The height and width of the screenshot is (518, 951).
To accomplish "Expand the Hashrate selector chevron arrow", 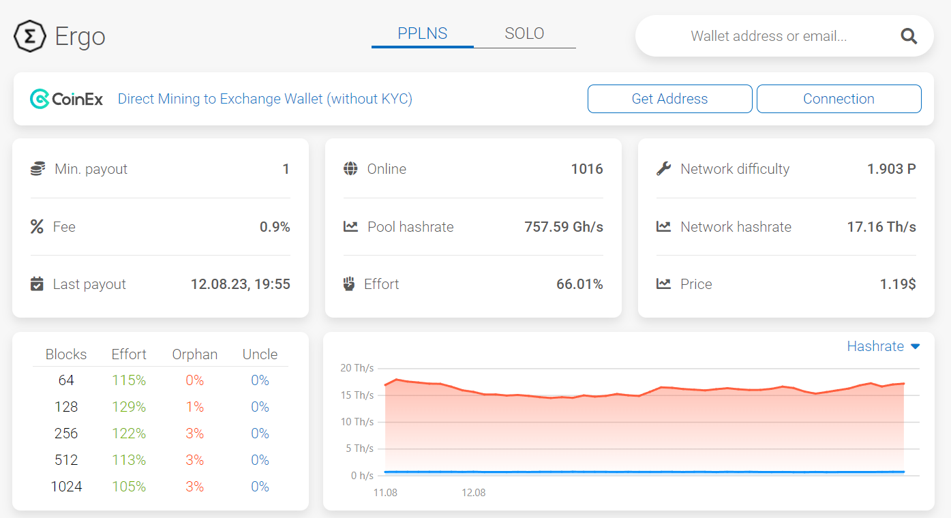I will point(916,346).
